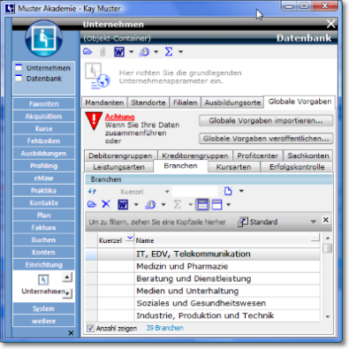The width and height of the screenshot is (349, 349).
Task: Open dropdown arrow next to top Word icon
Action: click(x=132, y=52)
